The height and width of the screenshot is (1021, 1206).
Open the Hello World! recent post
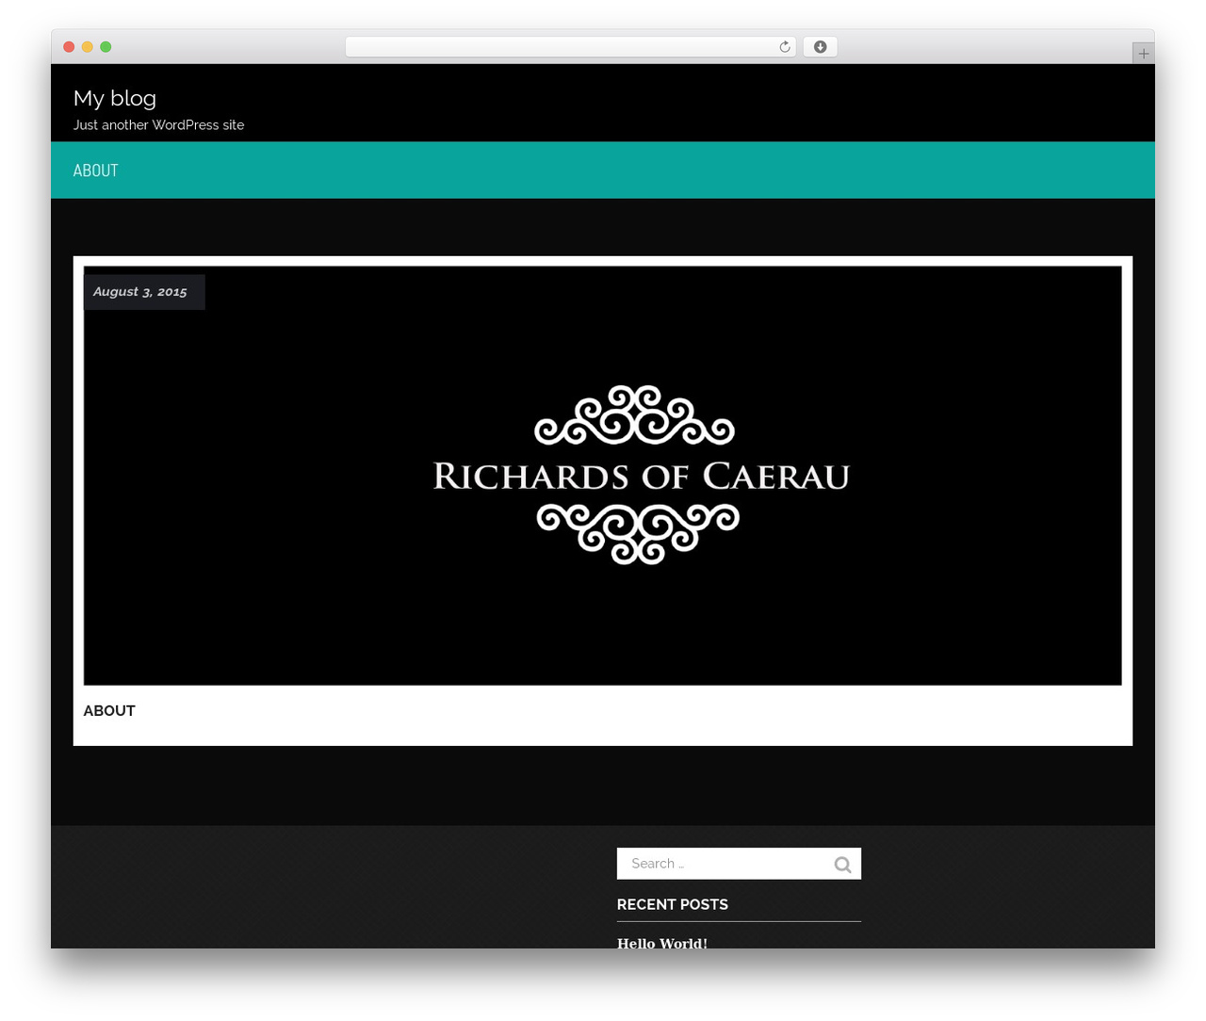(662, 943)
